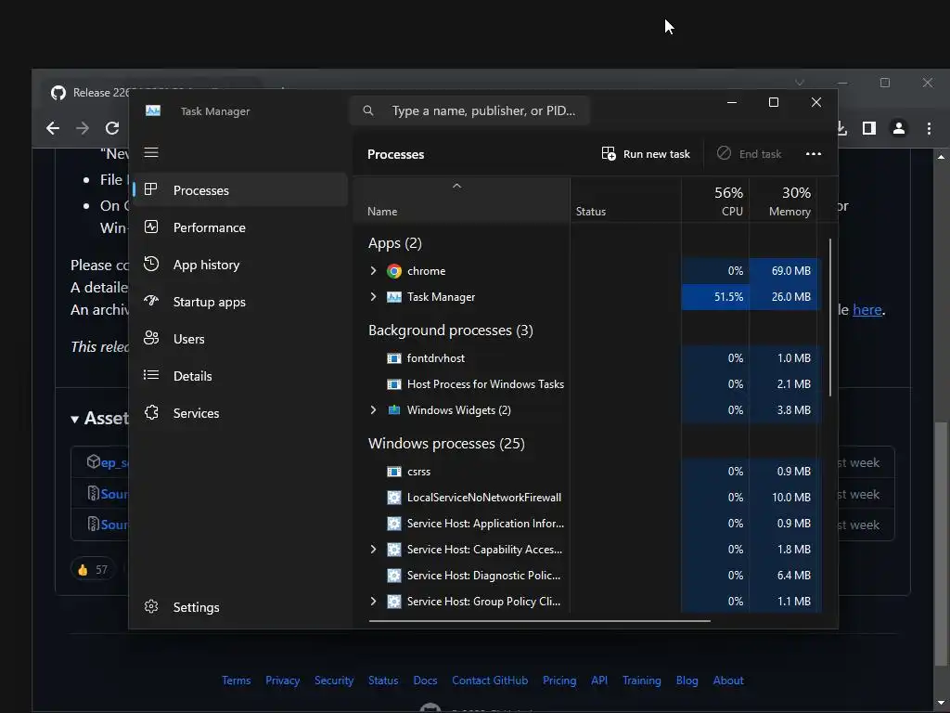This screenshot has width=950, height=713.
Task: Sort by the CPU column header
Action: pos(715,201)
